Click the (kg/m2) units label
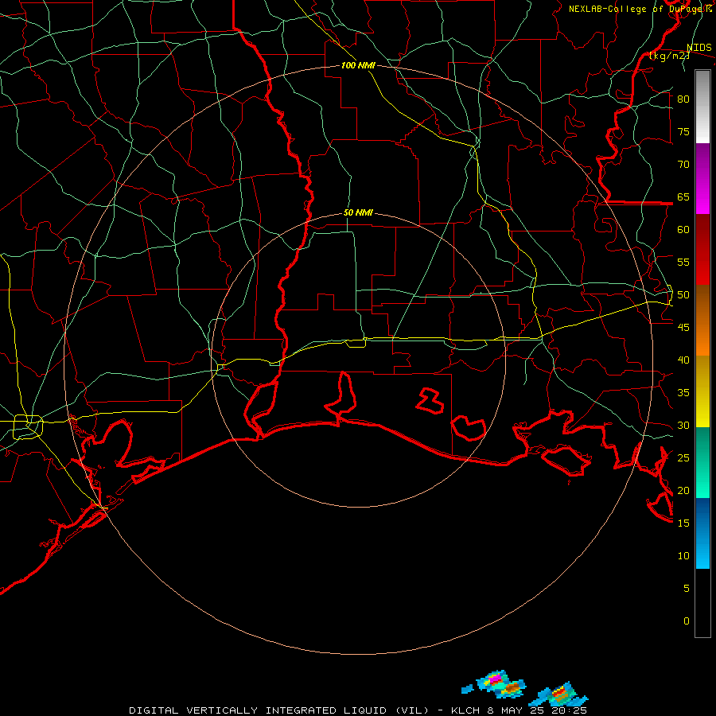The image size is (716, 716). [x=669, y=56]
